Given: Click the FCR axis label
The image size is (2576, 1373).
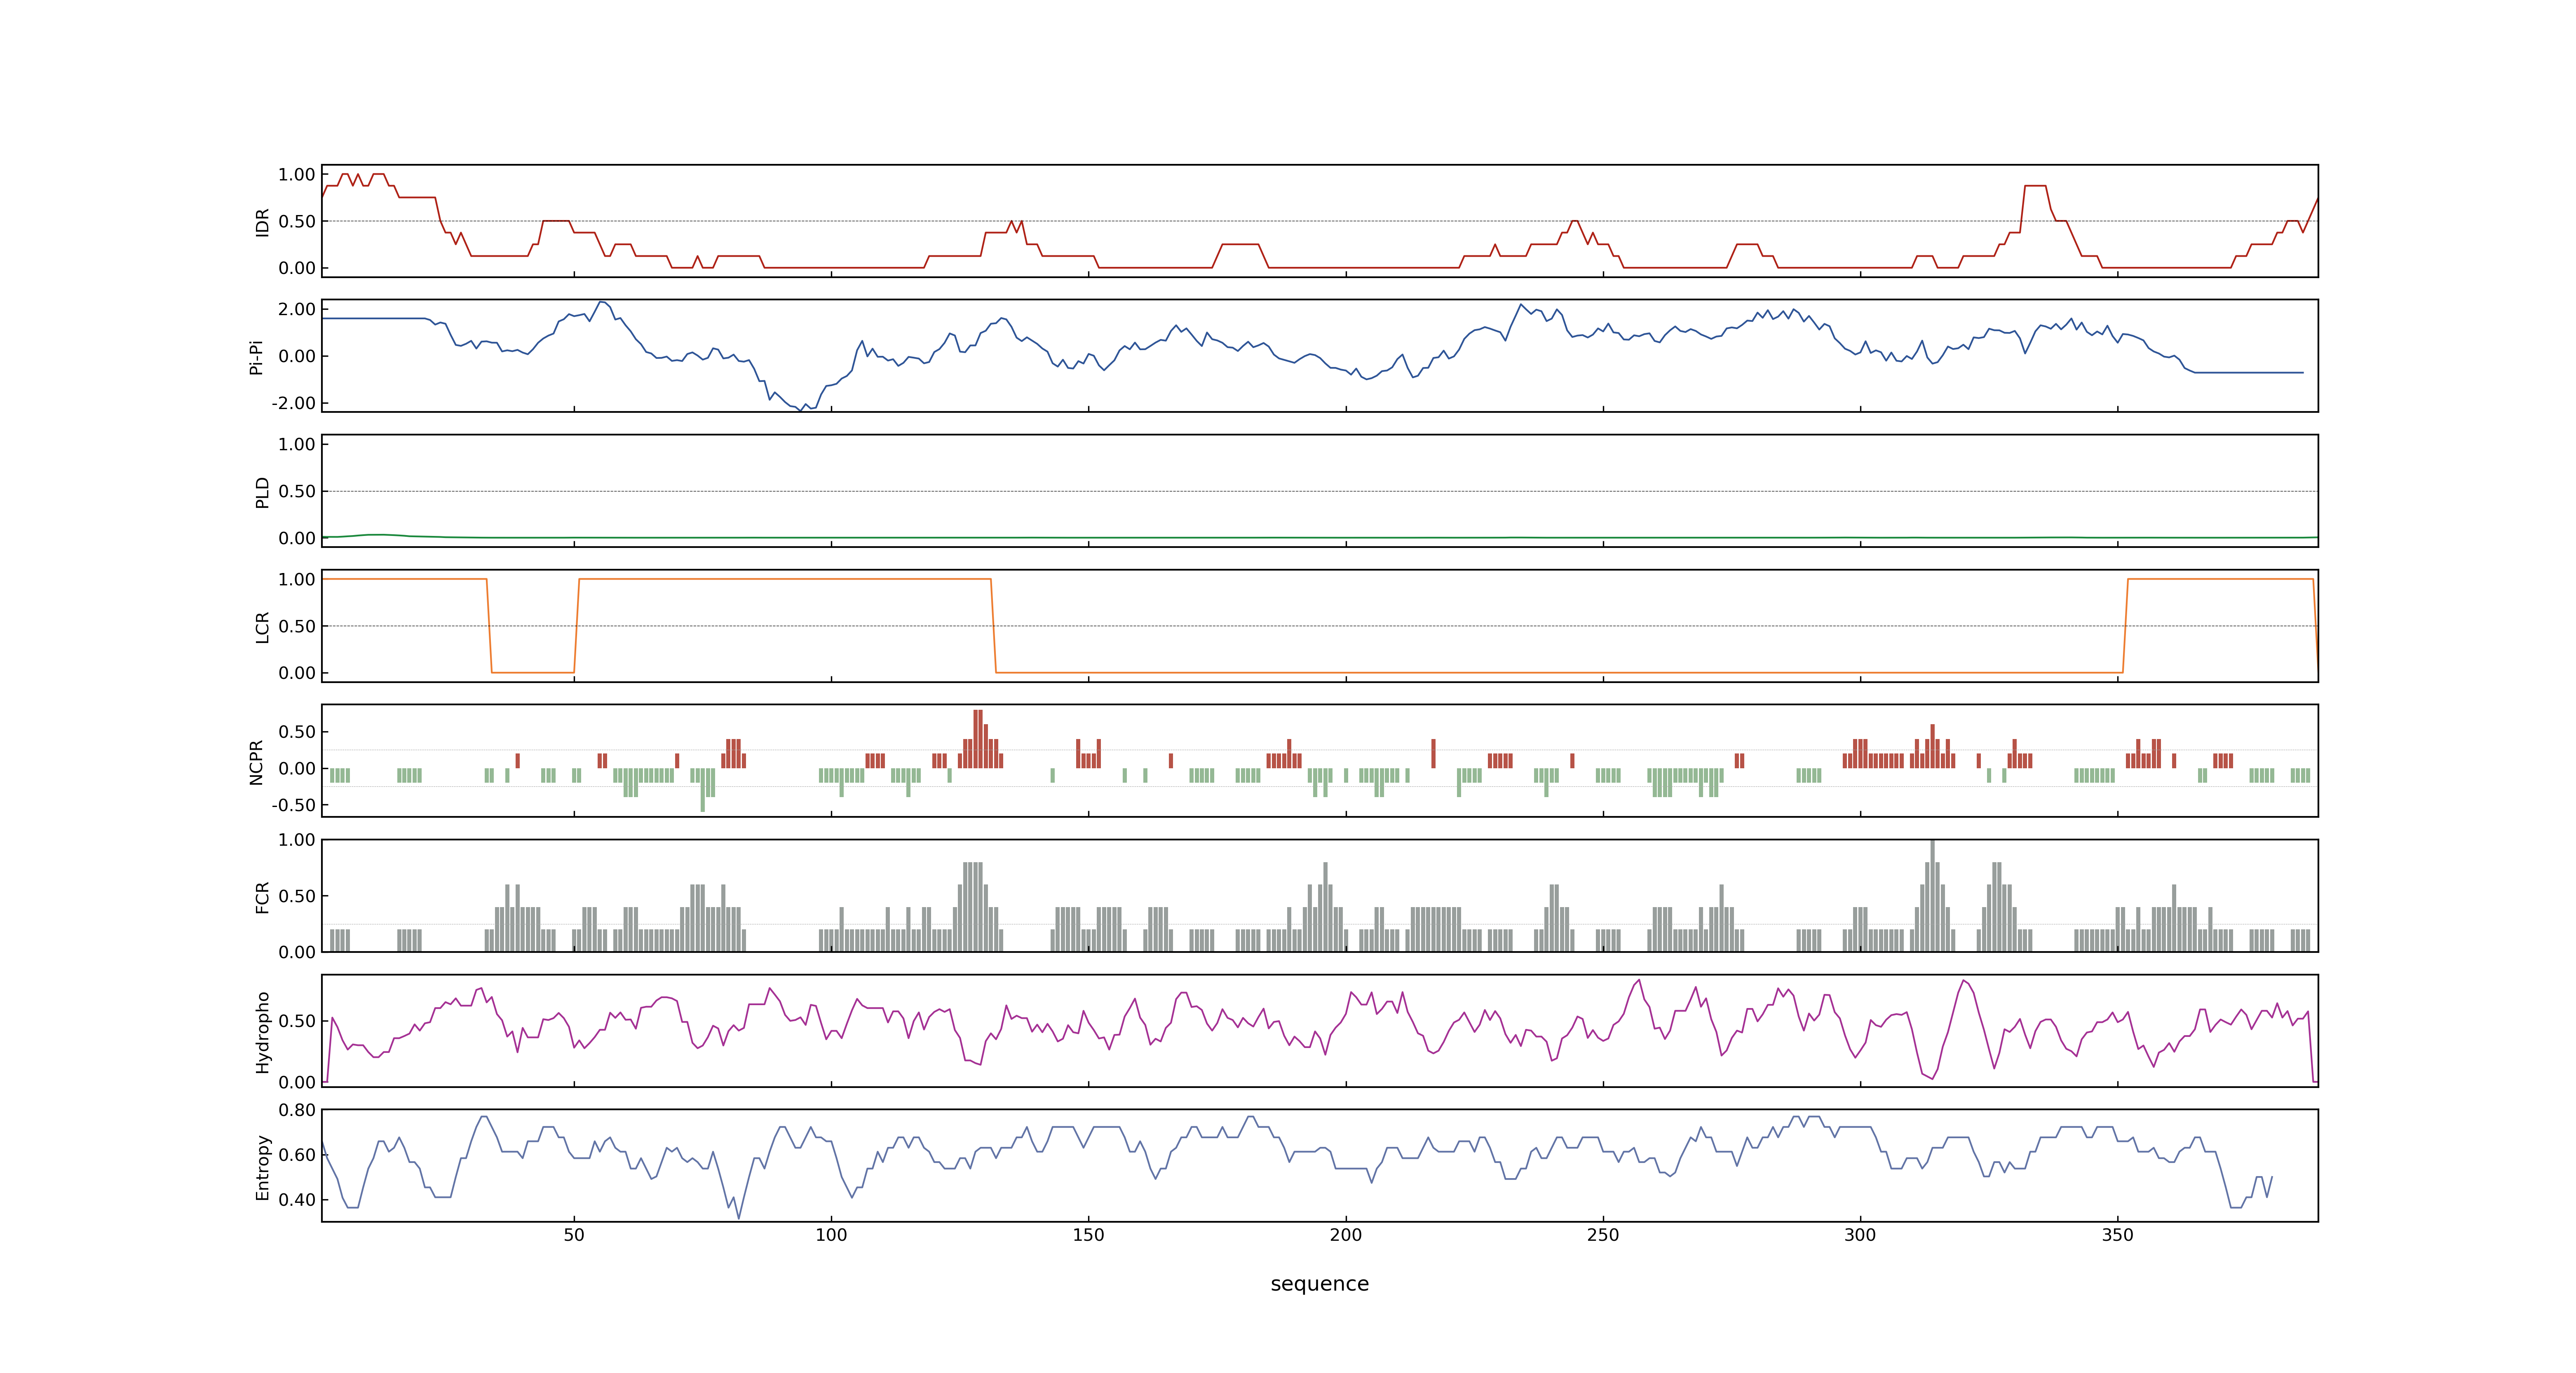Looking at the screenshot, I should point(262,897).
